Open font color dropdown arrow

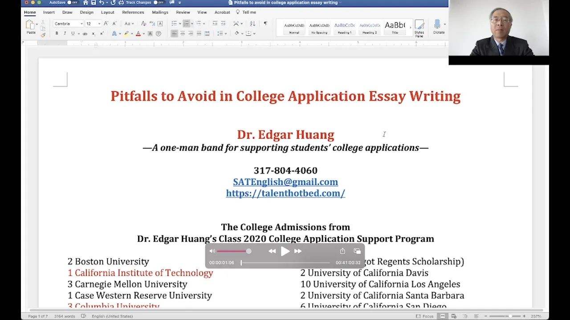click(144, 33)
